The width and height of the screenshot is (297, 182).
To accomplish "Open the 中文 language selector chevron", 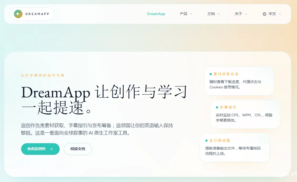I will [x=280, y=14].
